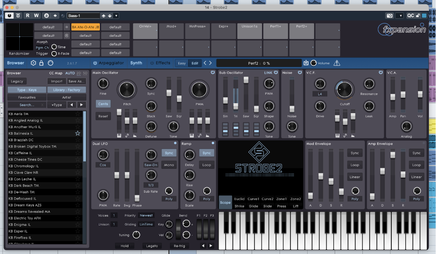Image resolution: width=436 pixels, height=254 pixels.
Task: Disable the V.C.F. section power switch
Action: (x=381, y=72)
